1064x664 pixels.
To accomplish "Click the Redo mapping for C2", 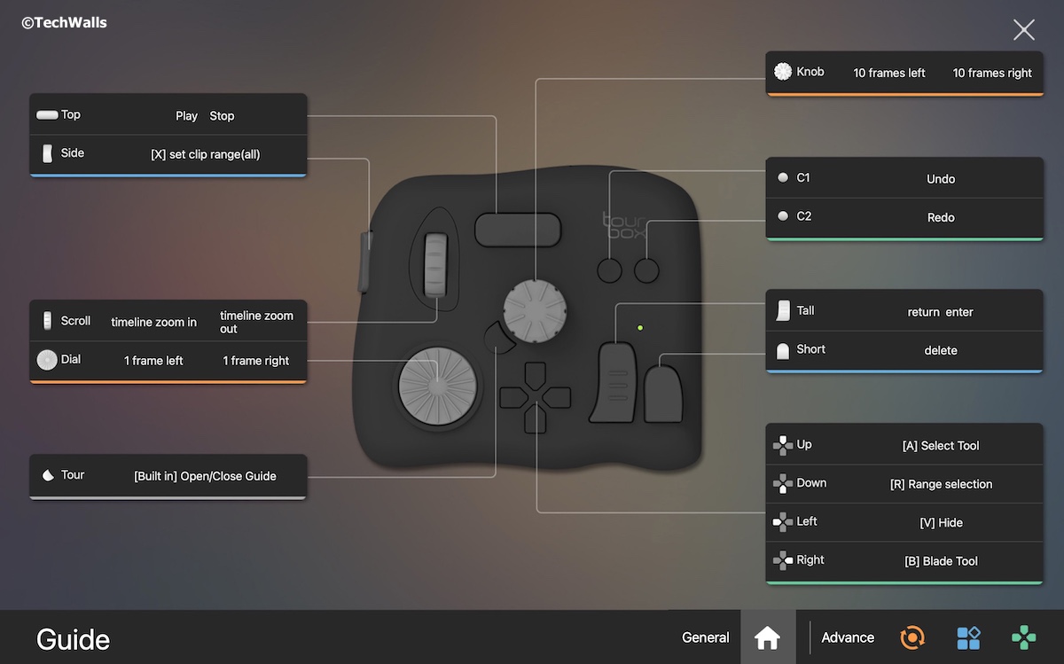I will (x=941, y=217).
